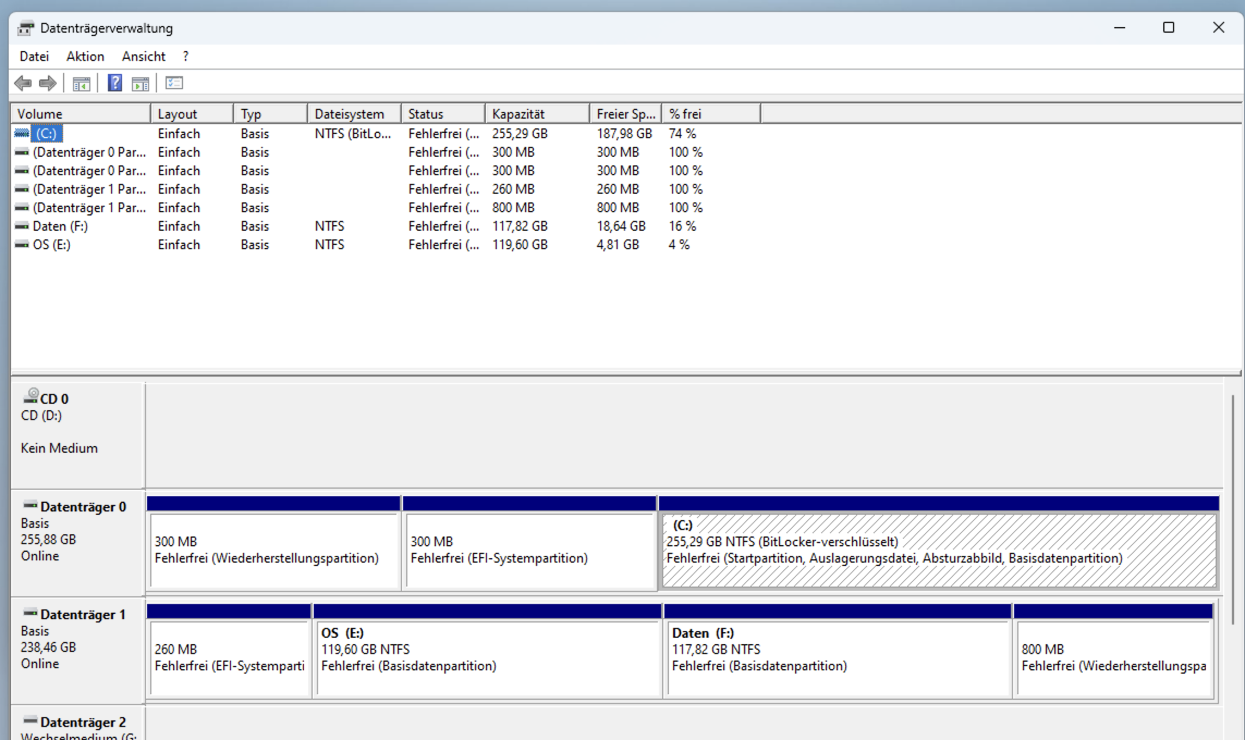This screenshot has width=1245, height=740.
Task: Select the CD 0 drive icon
Action: pos(32,396)
